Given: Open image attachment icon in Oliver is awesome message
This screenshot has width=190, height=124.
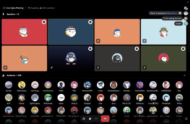Looking at the screenshot, I should pyautogui.click(x=180, y=13).
